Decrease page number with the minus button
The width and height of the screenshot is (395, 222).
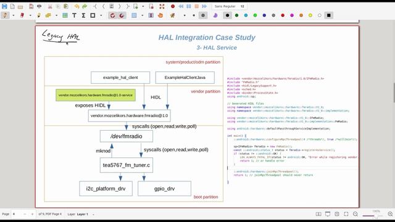(x=25, y=214)
